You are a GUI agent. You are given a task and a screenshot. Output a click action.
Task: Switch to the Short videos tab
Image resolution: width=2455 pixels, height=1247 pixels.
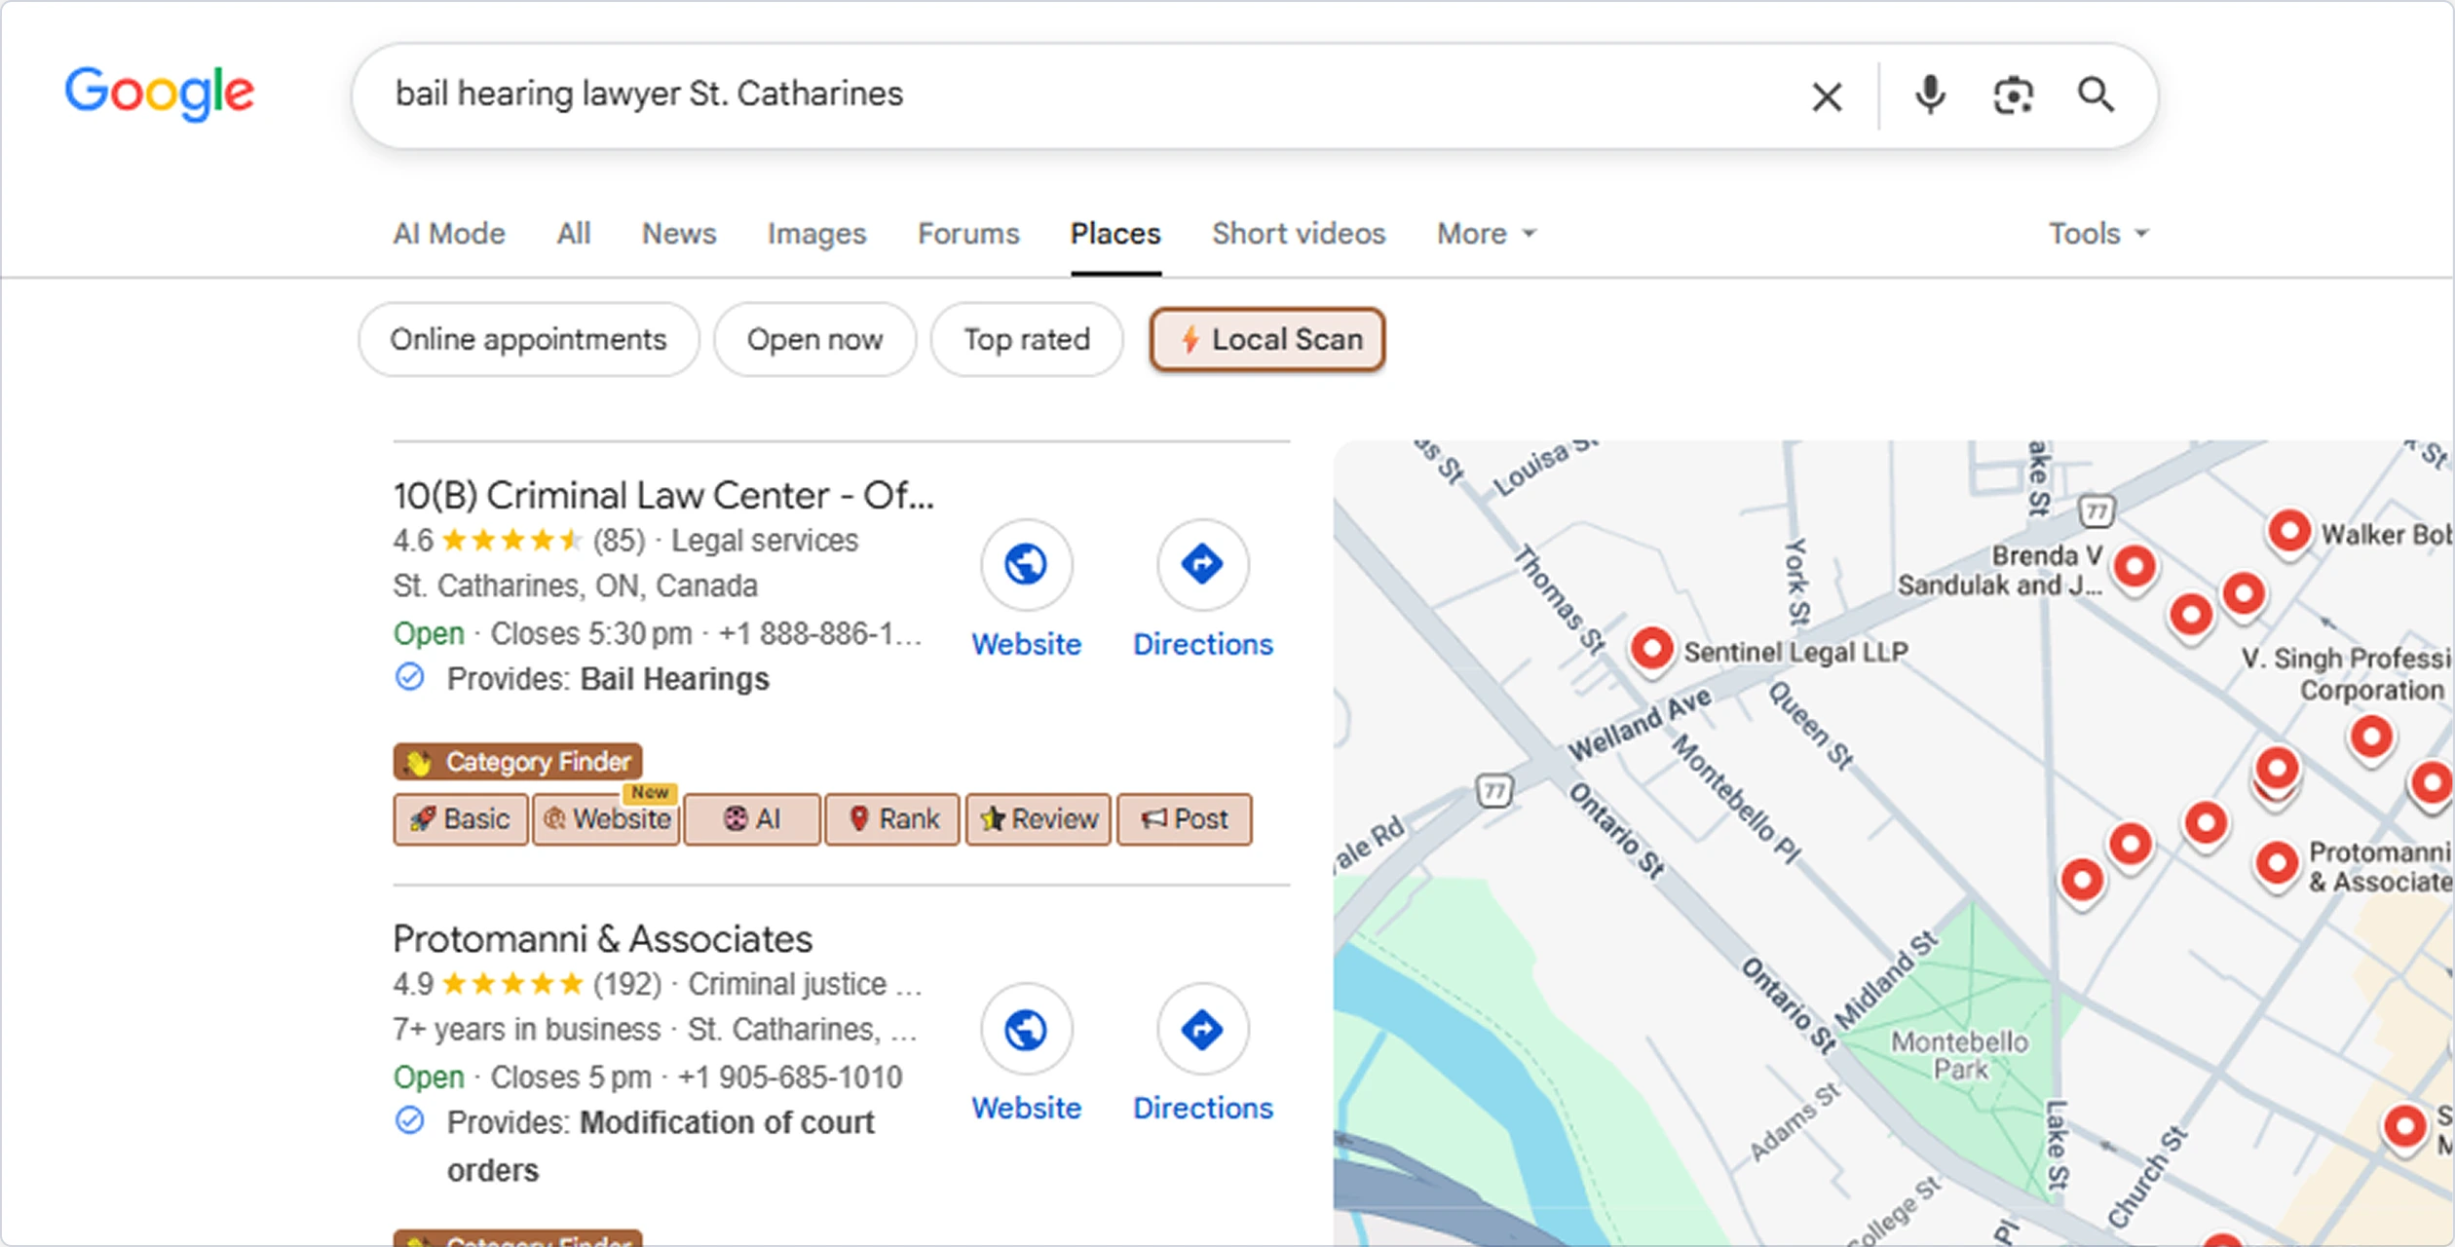[1299, 234]
